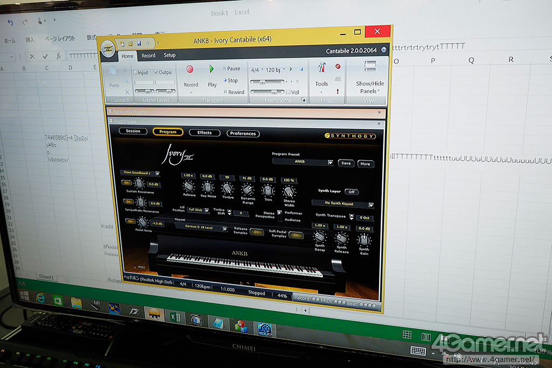Click the red exclamation icon in Misc
Viewport: 552px width, 368px height.
337,91
